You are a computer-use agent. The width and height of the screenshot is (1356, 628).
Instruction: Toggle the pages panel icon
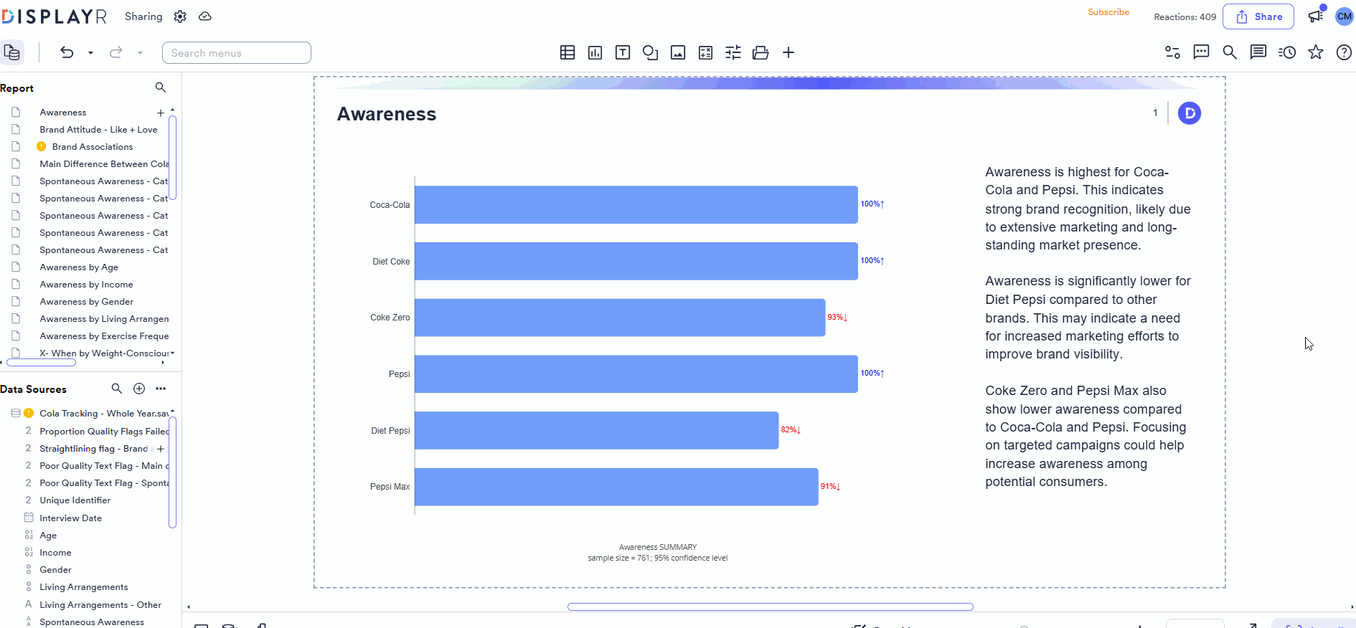12,52
